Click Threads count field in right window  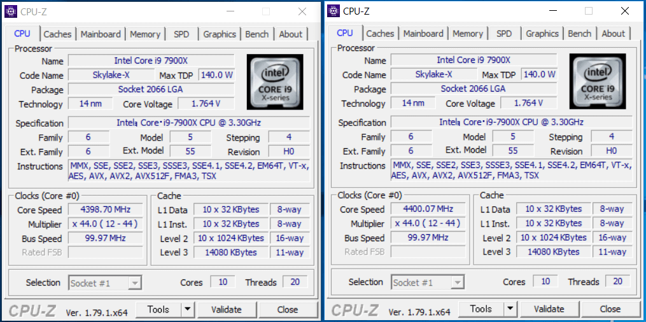pos(617,282)
